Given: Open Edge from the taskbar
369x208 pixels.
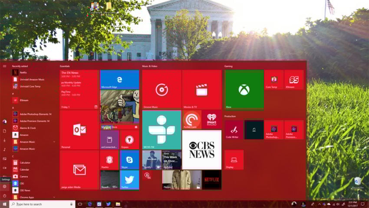Looking at the screenshot, I should click(x=90, y=204).
